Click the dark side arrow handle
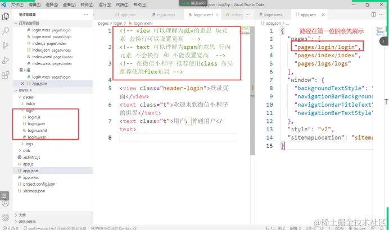The height and width of the screenshot is (230, 389). (x=383, y=41)
